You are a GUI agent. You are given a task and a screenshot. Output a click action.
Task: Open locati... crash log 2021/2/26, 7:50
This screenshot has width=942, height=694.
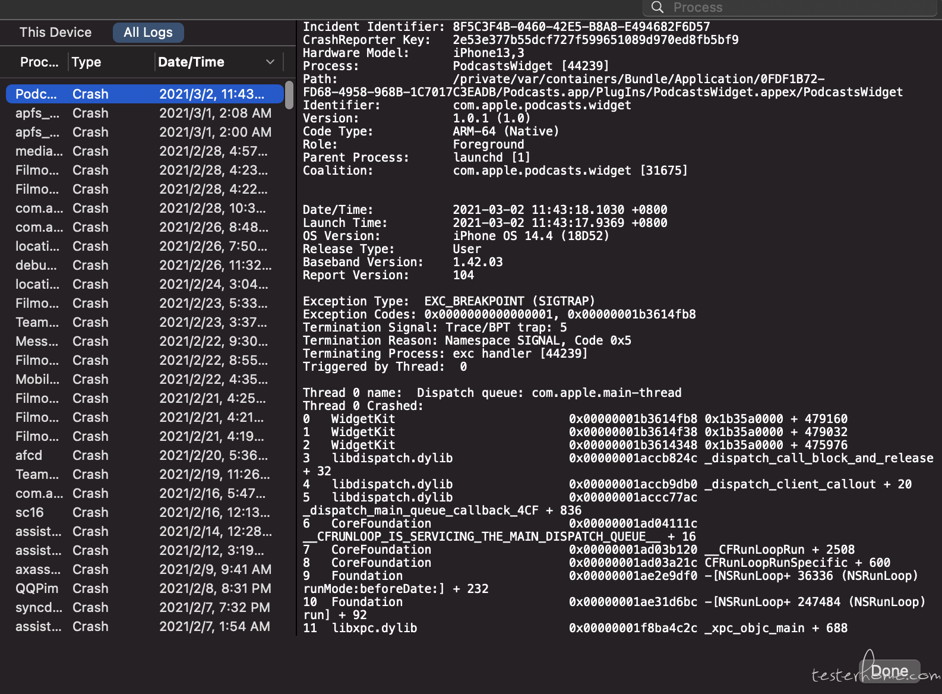(145, 246)
